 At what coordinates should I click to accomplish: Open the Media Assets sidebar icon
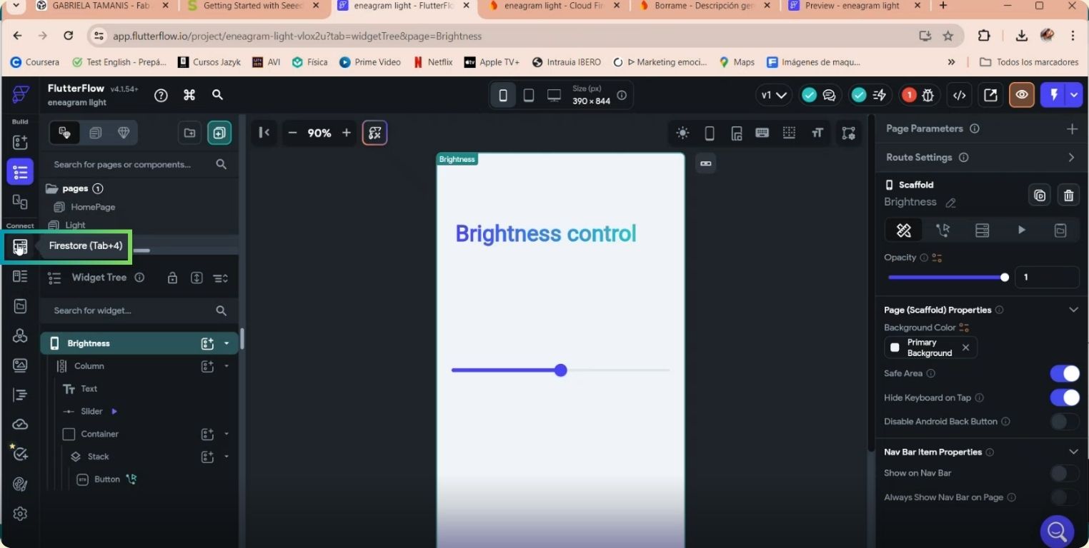[20, 365]
